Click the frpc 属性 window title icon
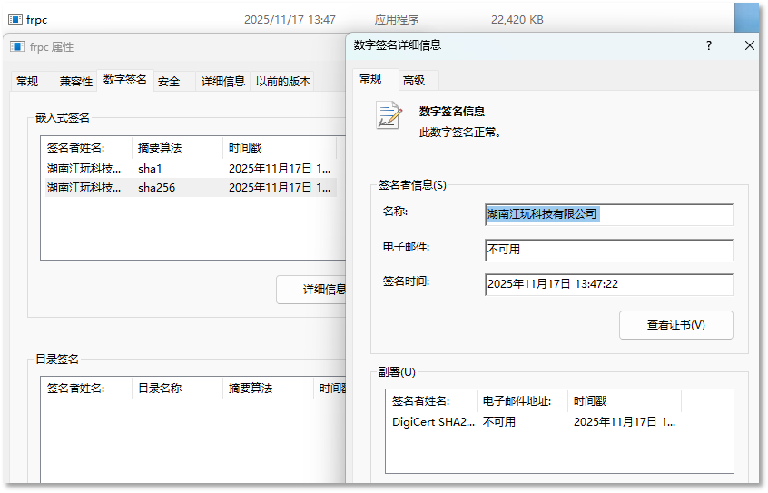Image resolution: width=768 pixels, height=493 pixels. click(17, 46)
